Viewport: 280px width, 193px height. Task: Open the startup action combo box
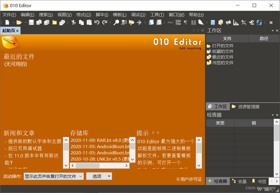click(54, 176)
